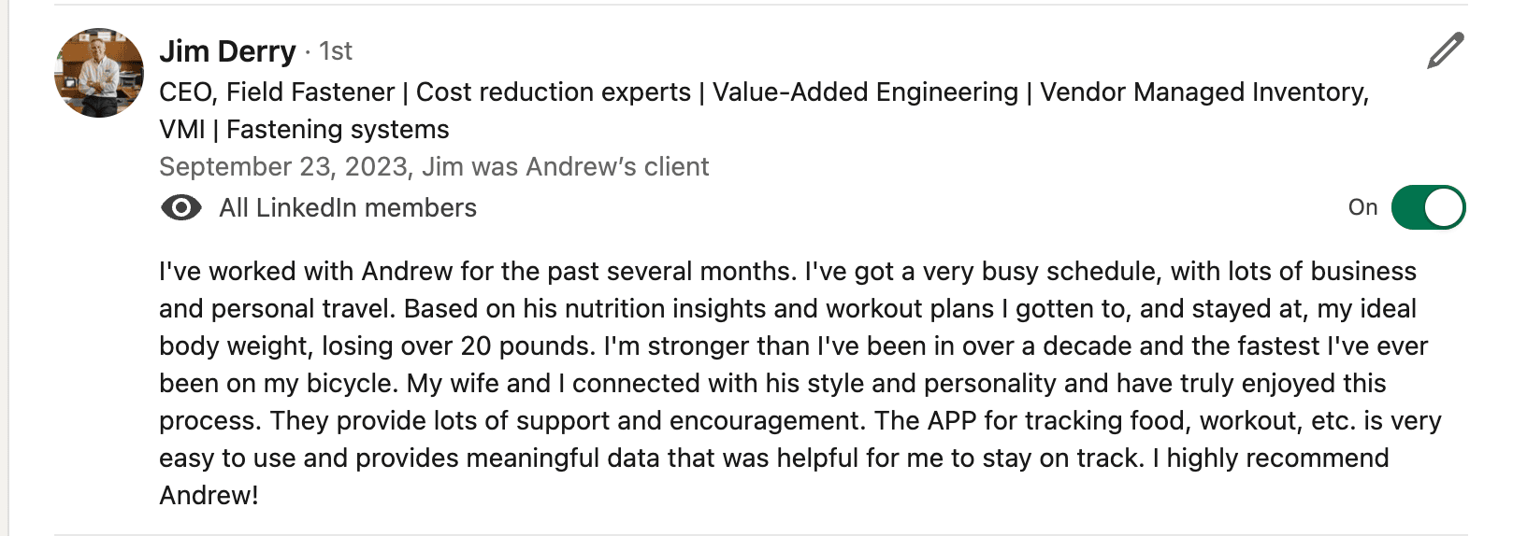Click "Vendor Managed Inventory" headline text
Image resolution: width=1513 pixels, height=536 pixels.
pos(1203,92)
